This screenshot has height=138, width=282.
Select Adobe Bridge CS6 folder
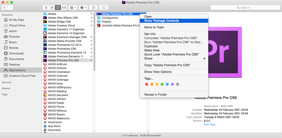[x=59, y=22]
